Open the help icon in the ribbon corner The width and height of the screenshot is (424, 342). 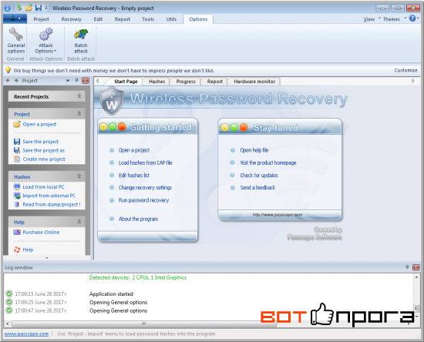pyautogui.click(x=412, y=18)
